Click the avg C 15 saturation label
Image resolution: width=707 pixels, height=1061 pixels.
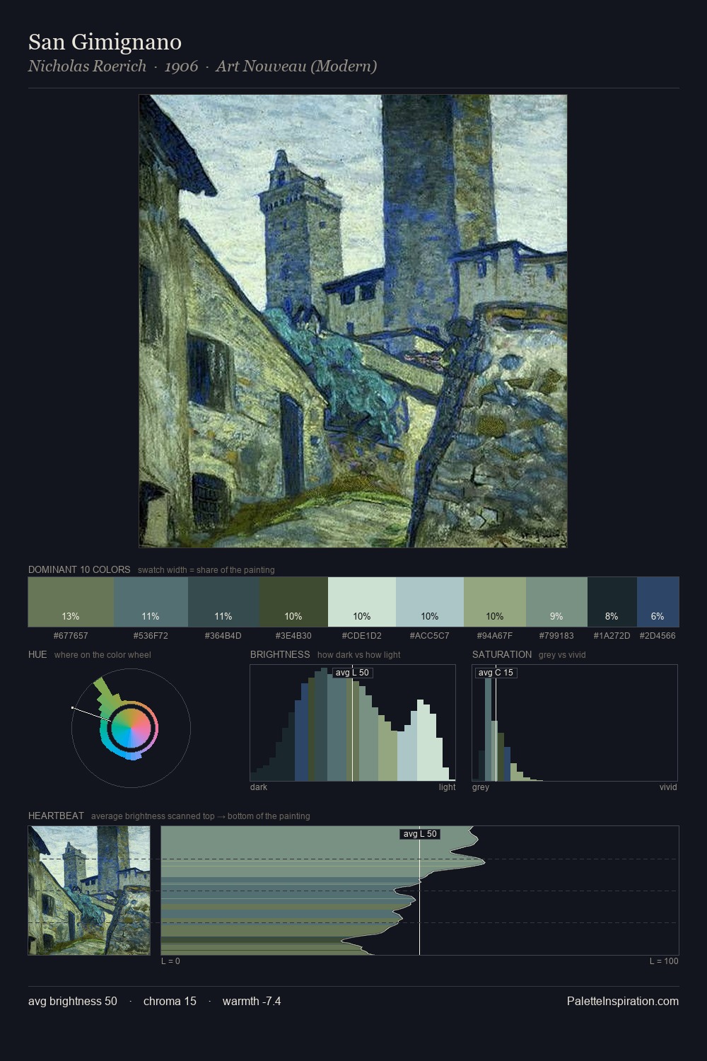click(496, 673)
